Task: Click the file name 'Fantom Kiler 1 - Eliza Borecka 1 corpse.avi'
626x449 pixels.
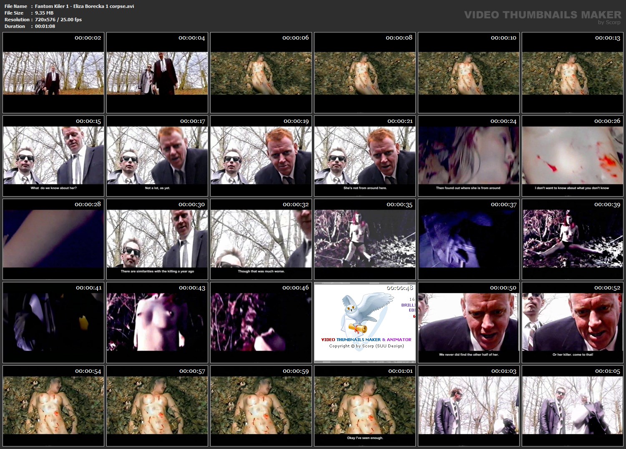Action: [x=85, y=6]
